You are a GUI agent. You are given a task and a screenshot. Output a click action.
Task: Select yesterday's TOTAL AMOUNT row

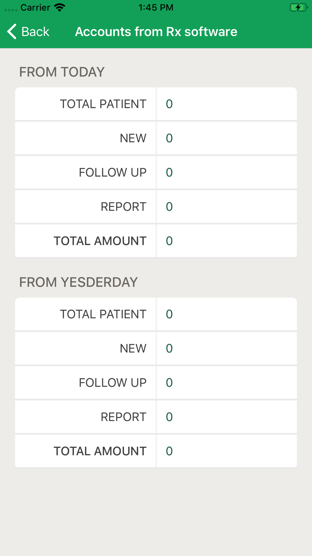[156, 451]
